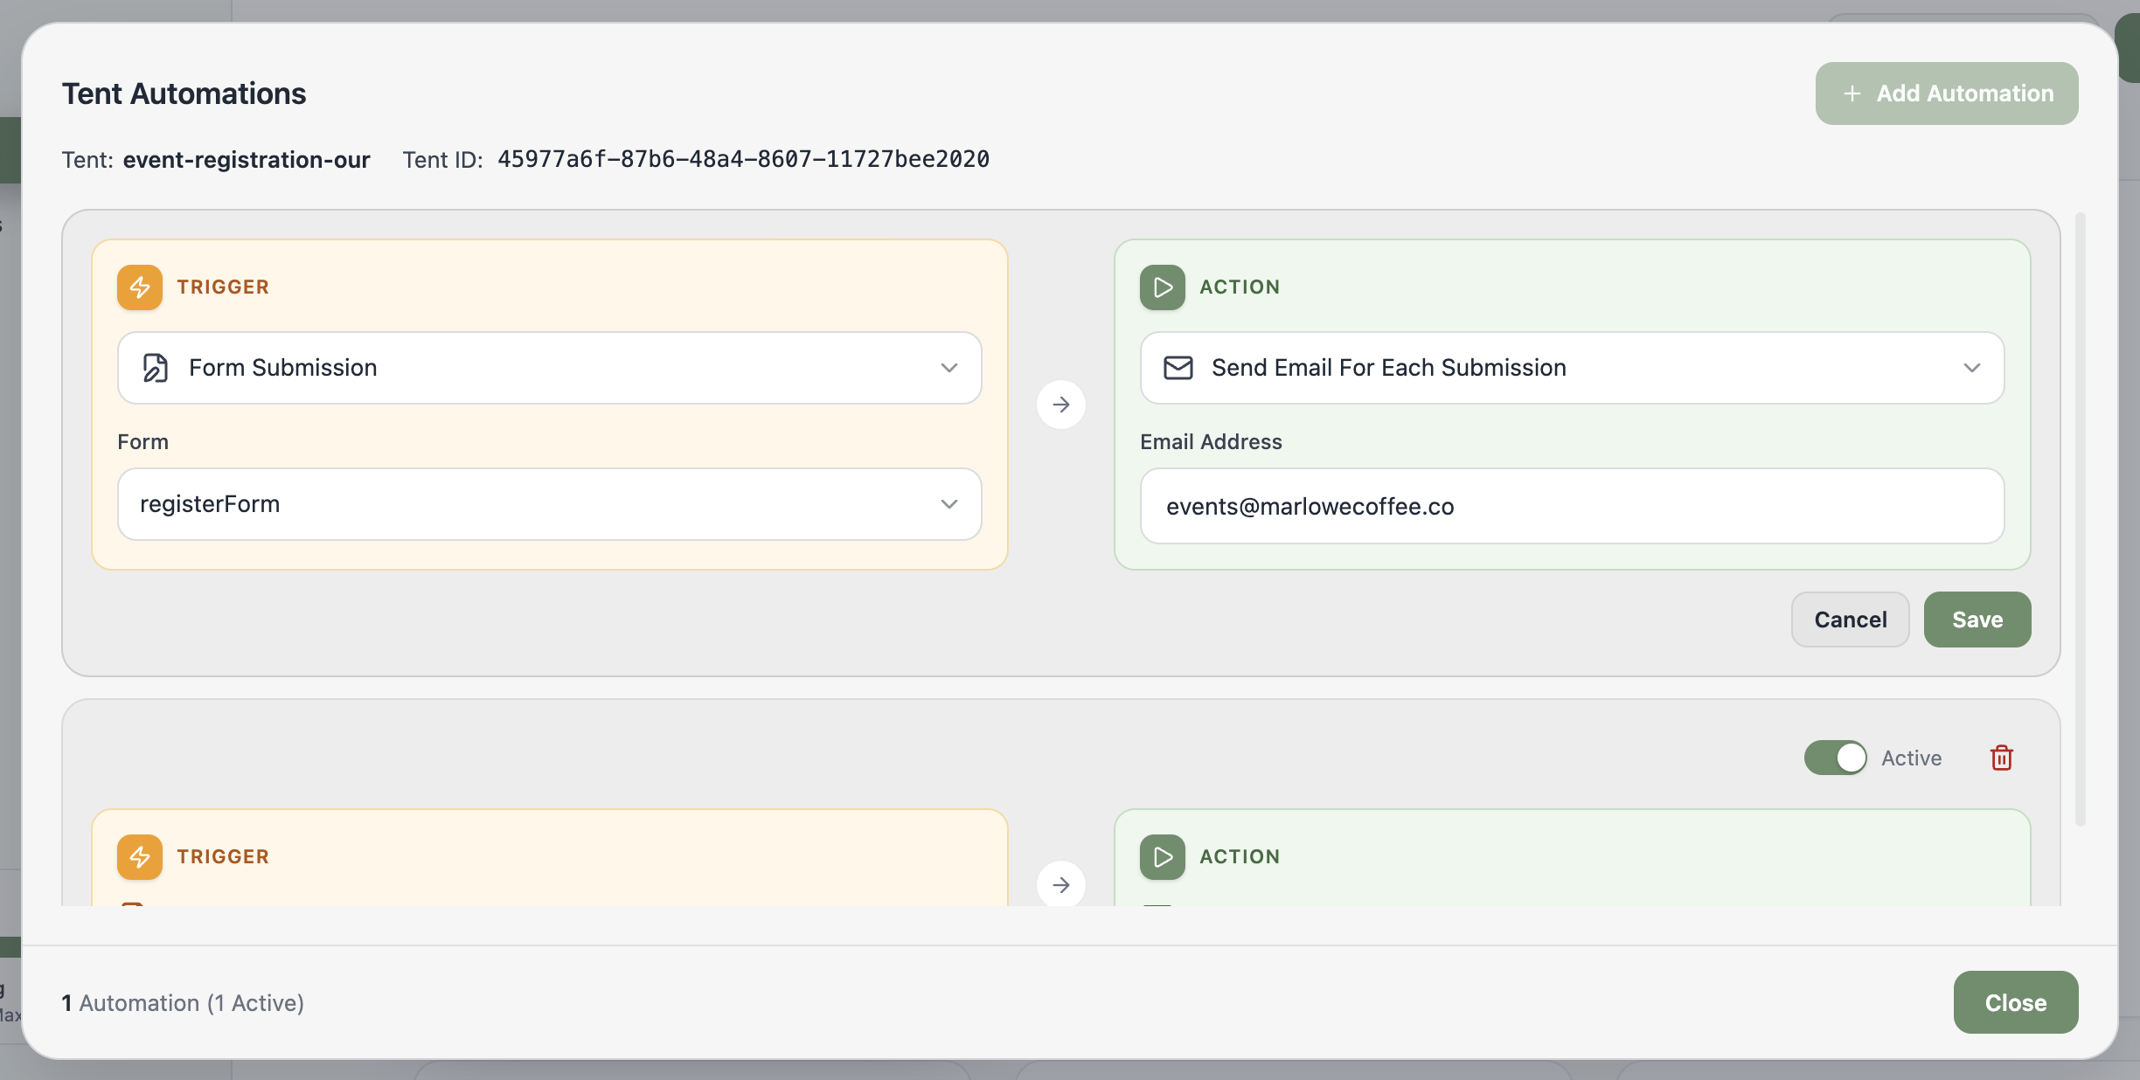Click the tent name event-registration-our
The image size is (2140, 1080).
tap(247, 160)
